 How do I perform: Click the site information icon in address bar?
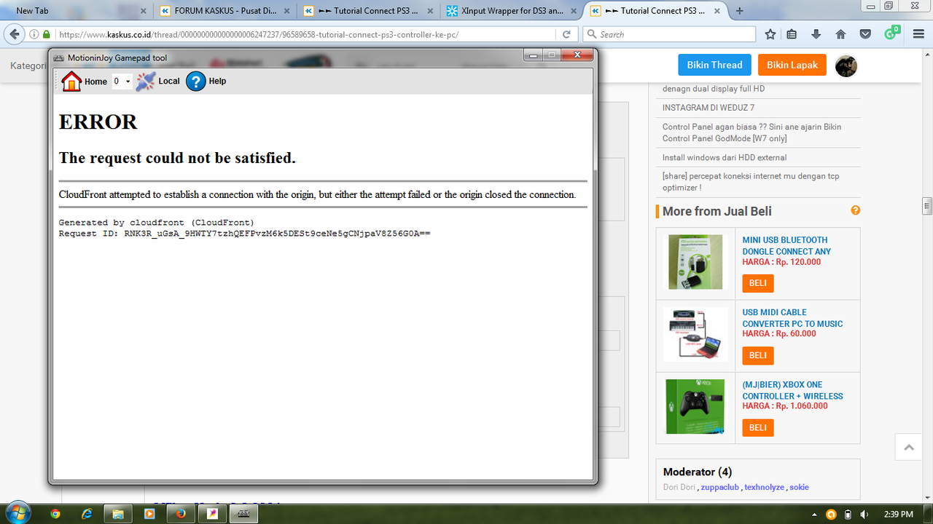34,34
